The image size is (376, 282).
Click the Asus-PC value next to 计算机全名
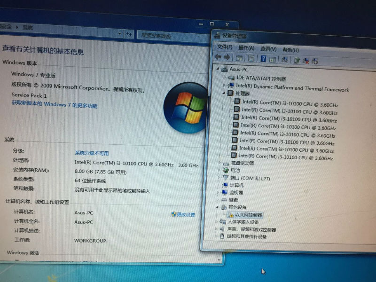tap(84, 222)
